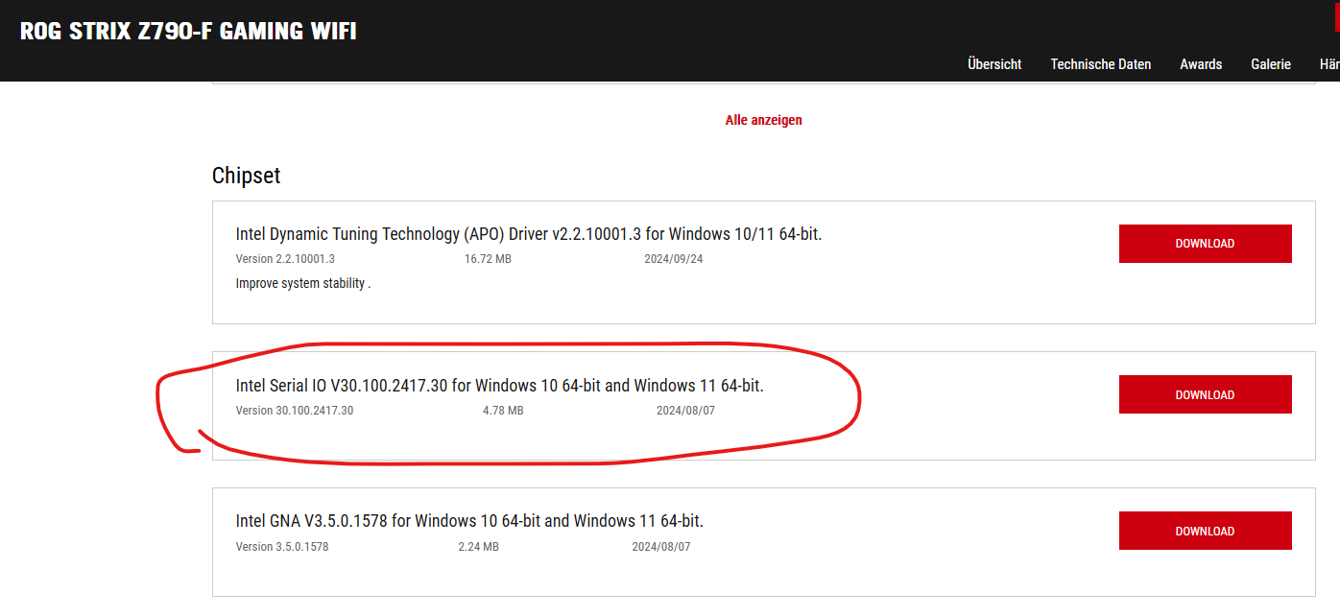
Task: Click ROG STRIX Z790-F GAMING WIFI title
Action: click(188, 31)
